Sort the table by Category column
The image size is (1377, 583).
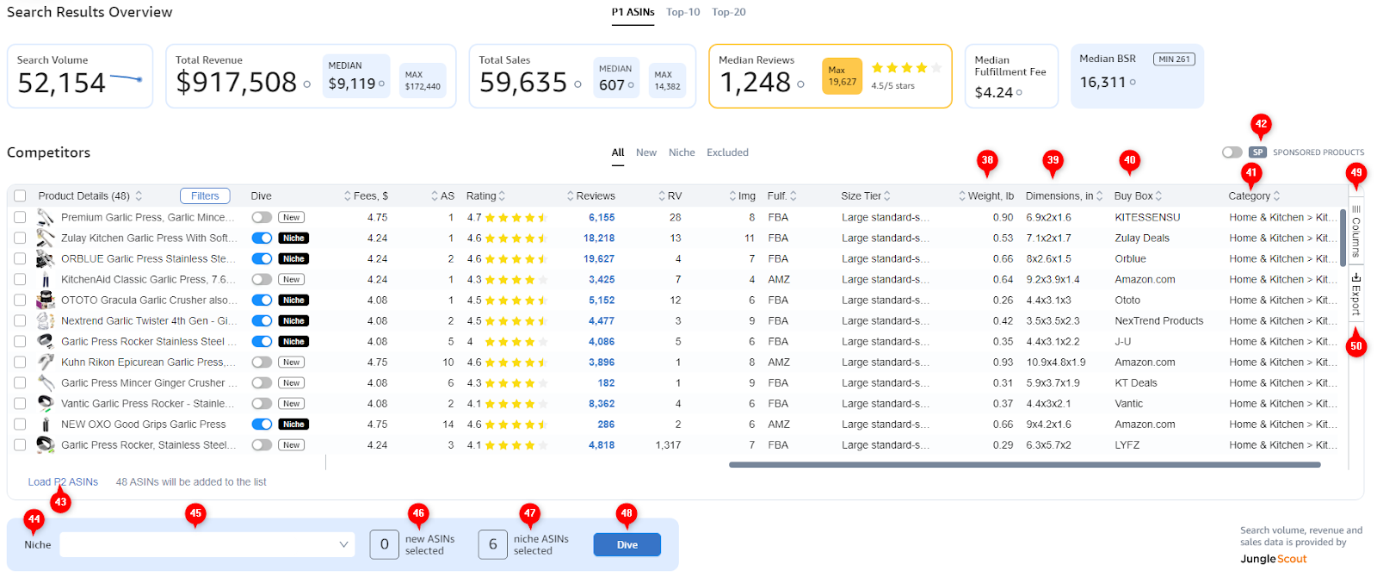tap(1255, 196)
